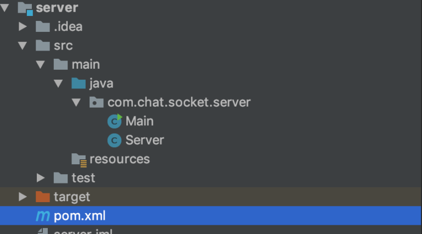Click the orange target folder icon

(43, 197)
